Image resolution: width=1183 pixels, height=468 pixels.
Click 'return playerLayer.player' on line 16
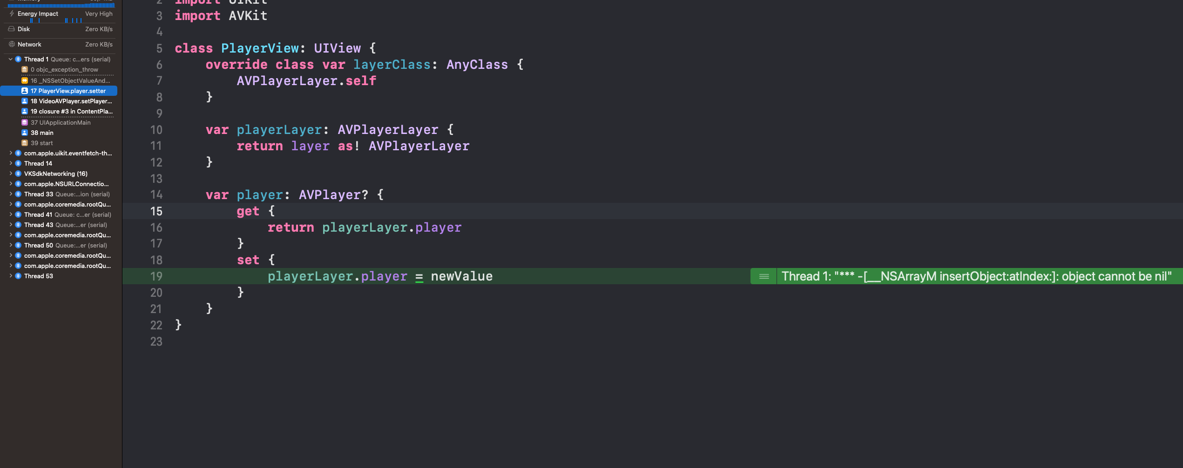click(x=365, y=227)
